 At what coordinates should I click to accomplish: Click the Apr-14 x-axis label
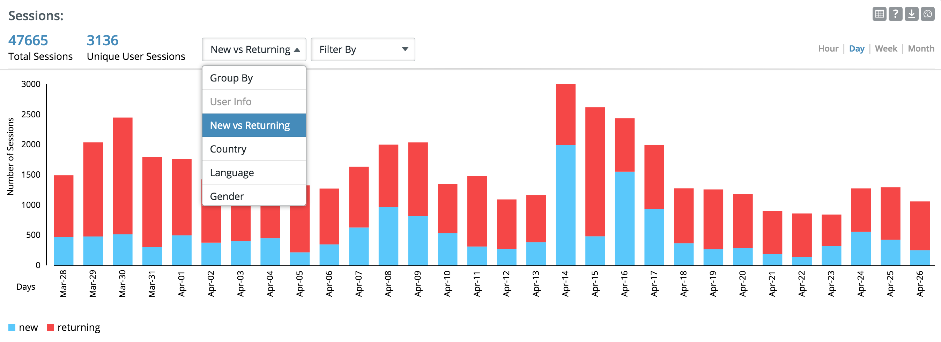click(x=565, y=283)
